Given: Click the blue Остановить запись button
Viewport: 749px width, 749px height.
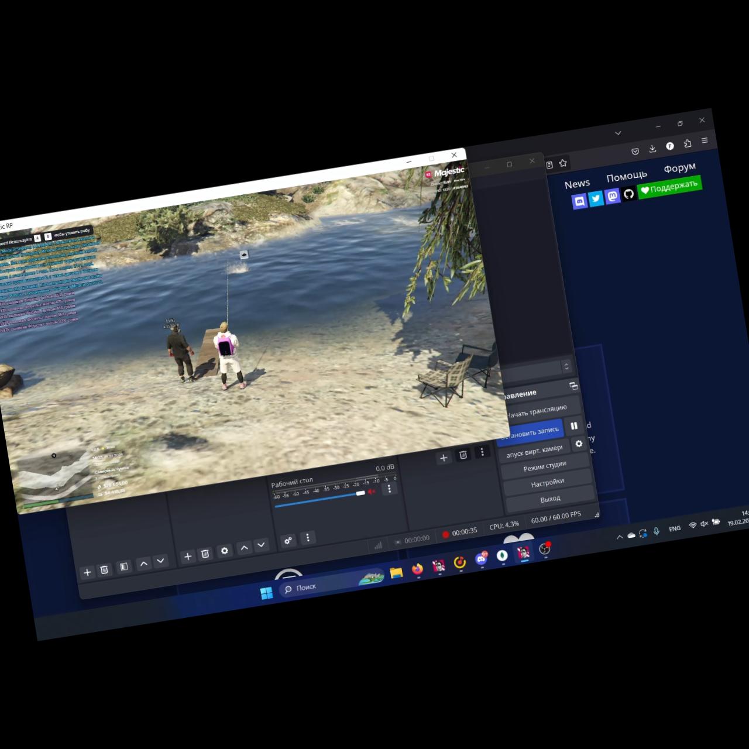Looking at the screenshot, I should pyautogui.click(x=529, y=432).
